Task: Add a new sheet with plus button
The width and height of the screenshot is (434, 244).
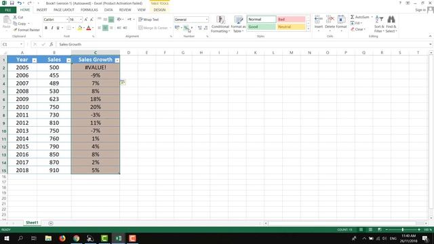Action: coord(51,223)
